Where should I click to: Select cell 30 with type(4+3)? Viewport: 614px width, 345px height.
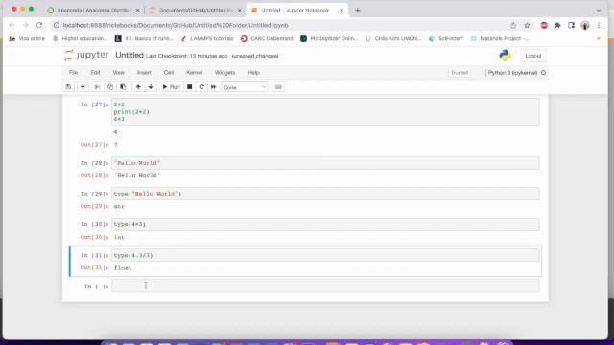(x=325, y=224)
